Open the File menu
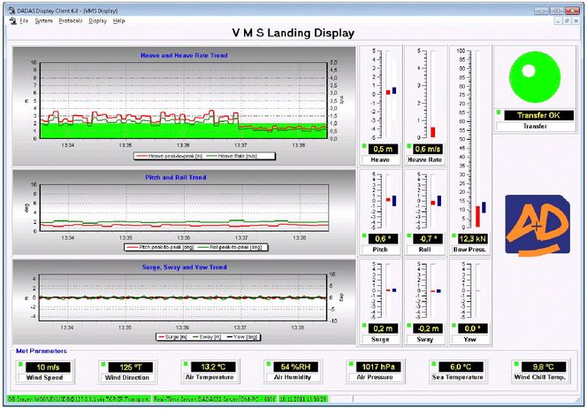This screenshot has width=587, height=409. tap(23, 19)
